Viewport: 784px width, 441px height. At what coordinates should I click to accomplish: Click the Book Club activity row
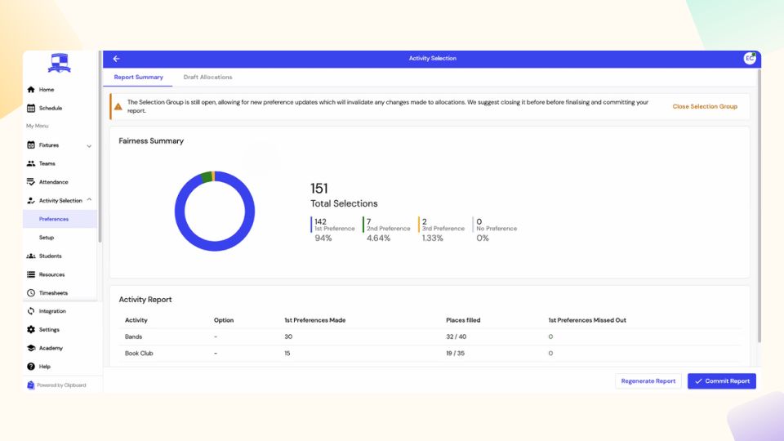click(430, 353)
